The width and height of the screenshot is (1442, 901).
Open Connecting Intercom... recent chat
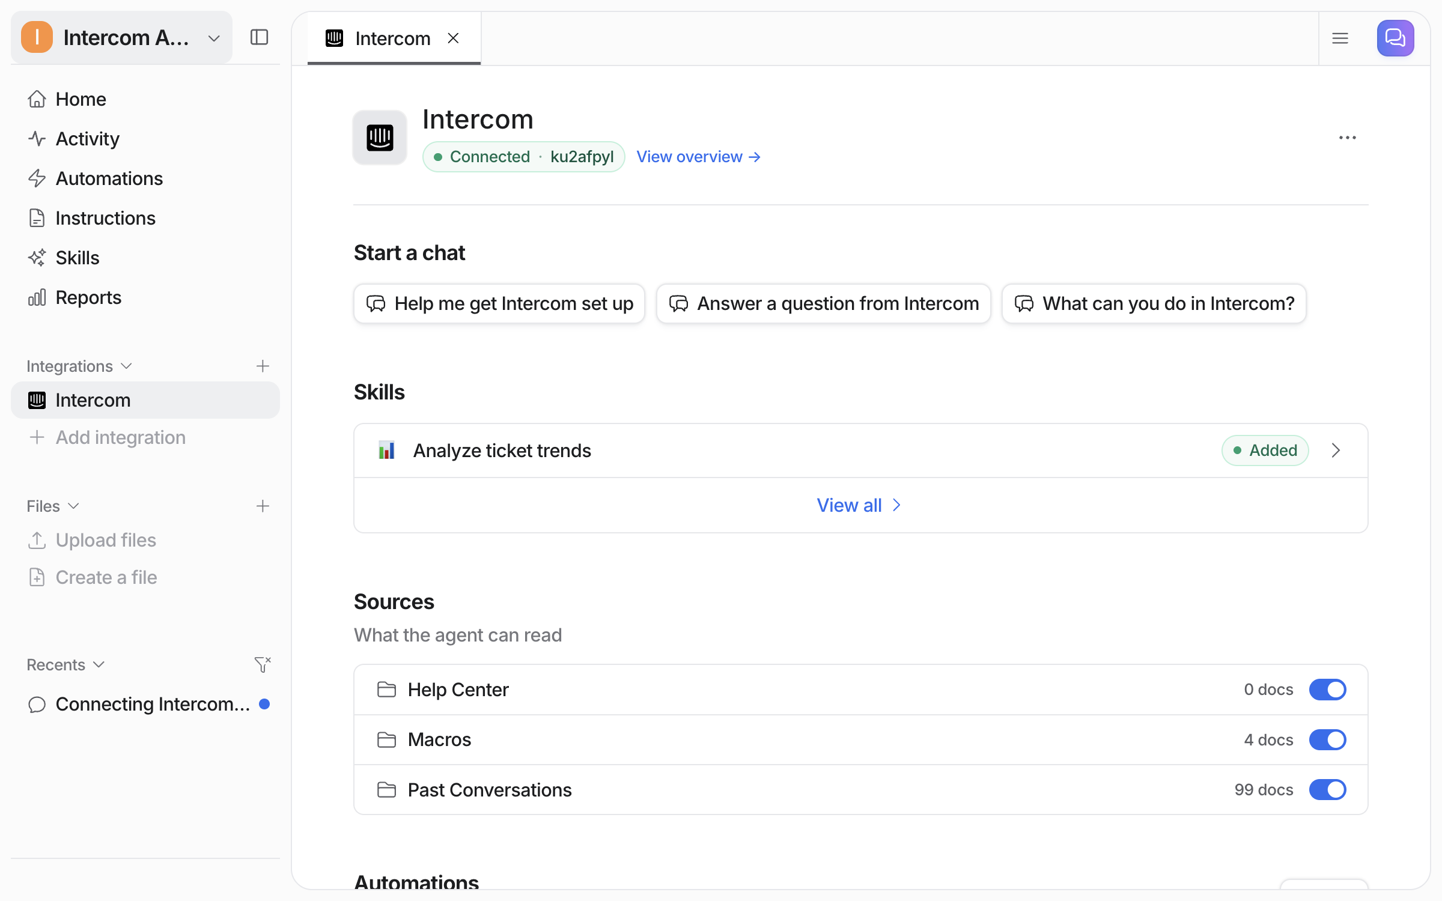145,704
